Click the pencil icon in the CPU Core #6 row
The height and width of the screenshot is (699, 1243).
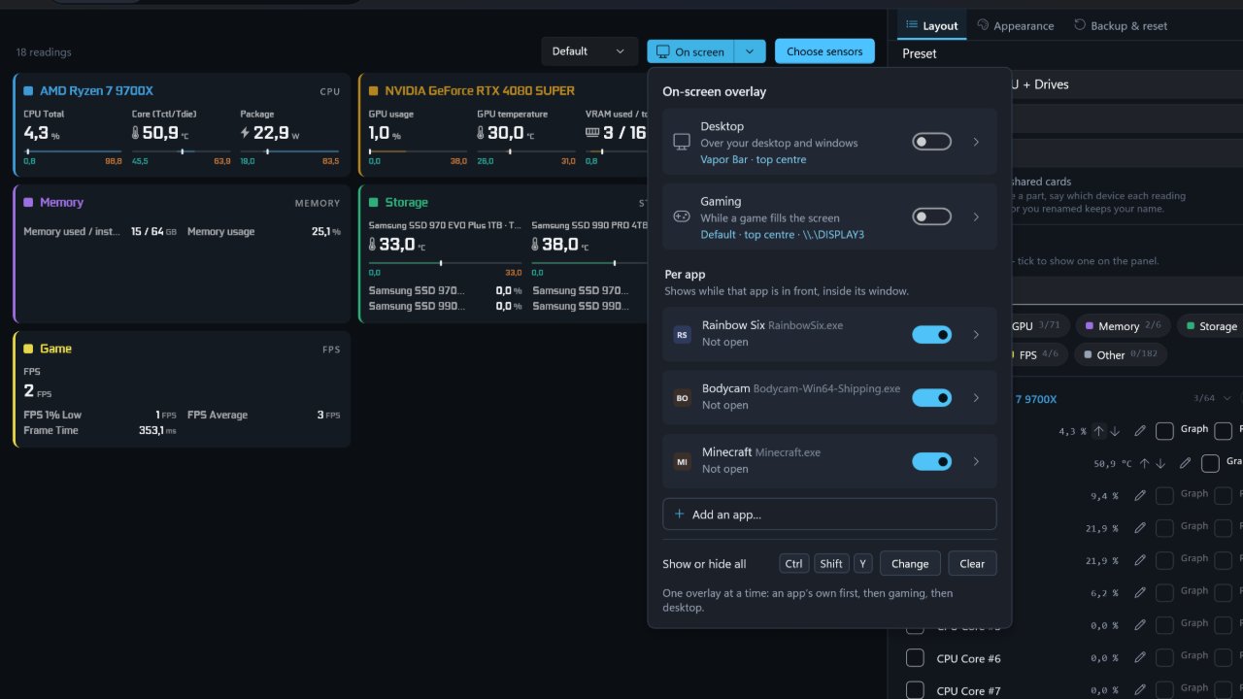coord(1140,657)
